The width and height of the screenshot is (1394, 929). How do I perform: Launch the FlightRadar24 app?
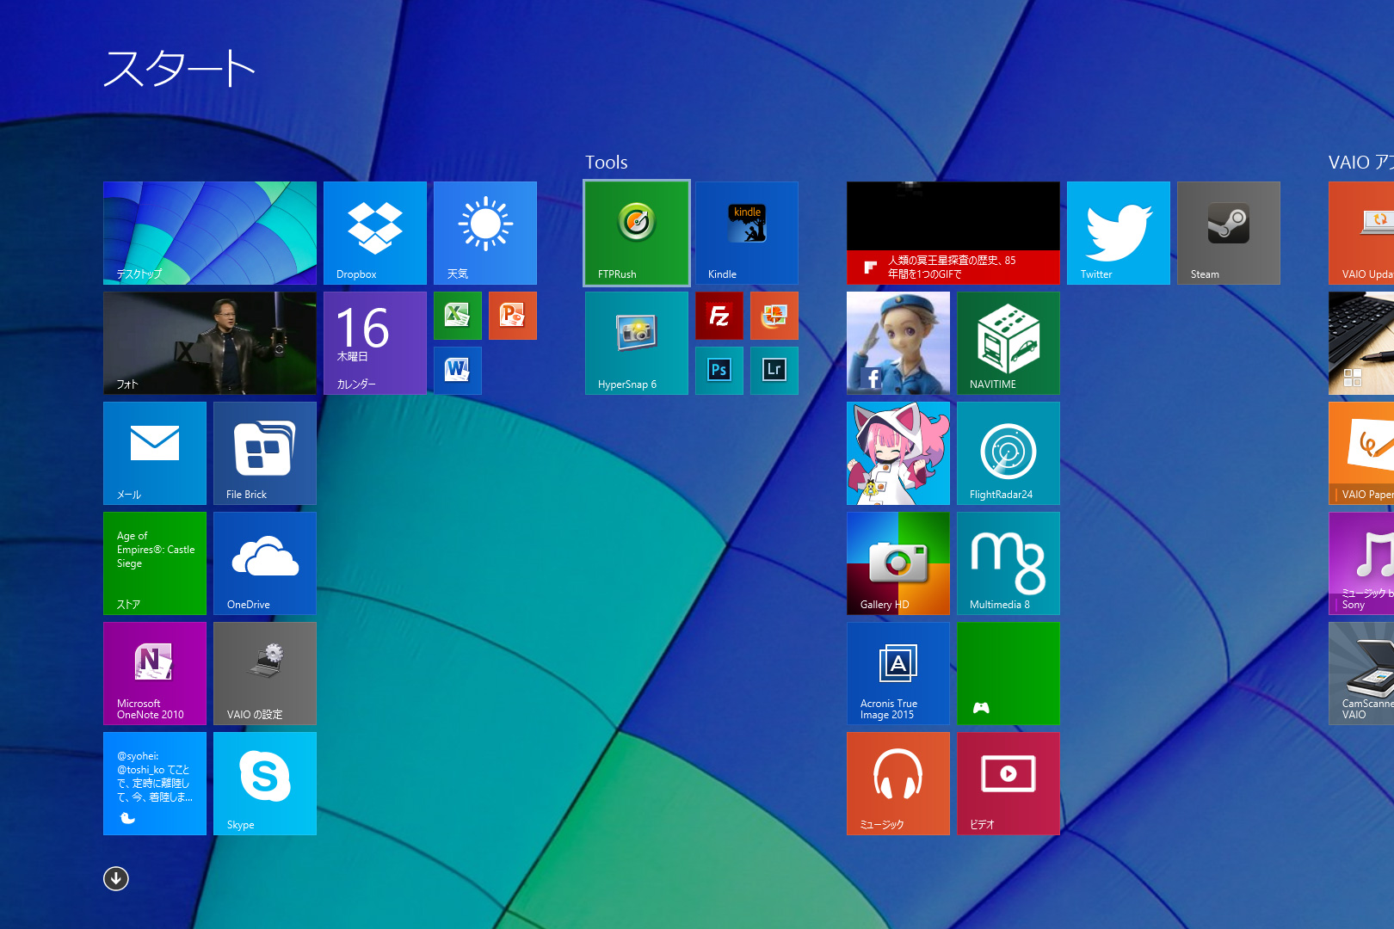(x=1008, y=452)
